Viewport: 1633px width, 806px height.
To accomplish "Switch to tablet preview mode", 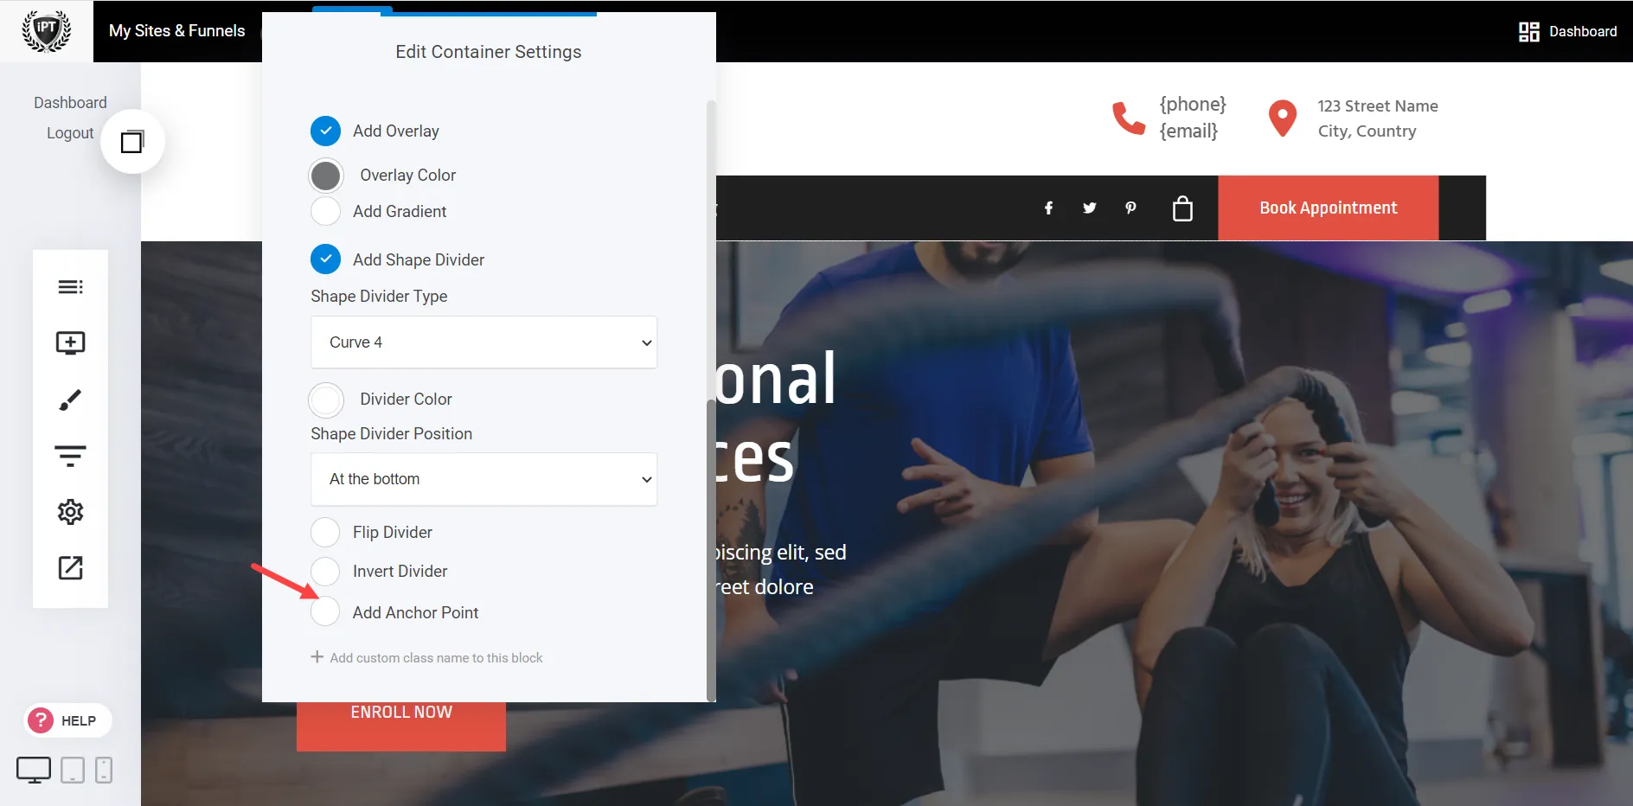I will point(72,770).
